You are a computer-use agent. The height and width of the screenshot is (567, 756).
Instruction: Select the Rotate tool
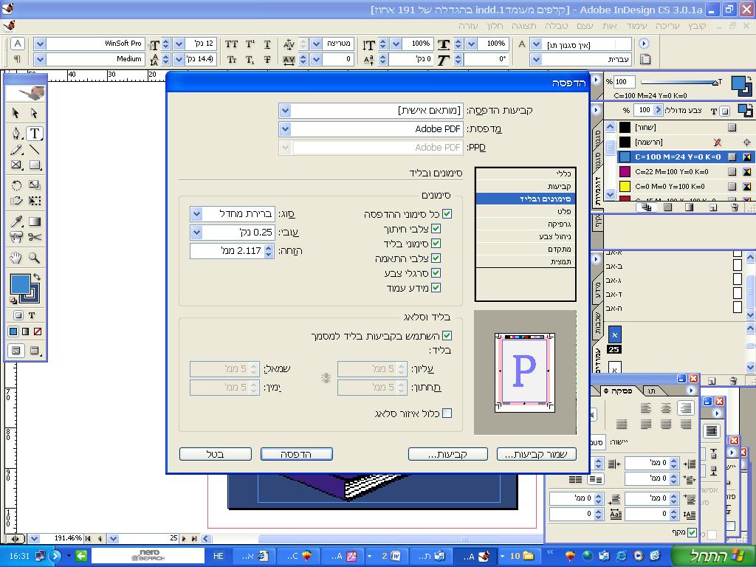tap(16, 185)
